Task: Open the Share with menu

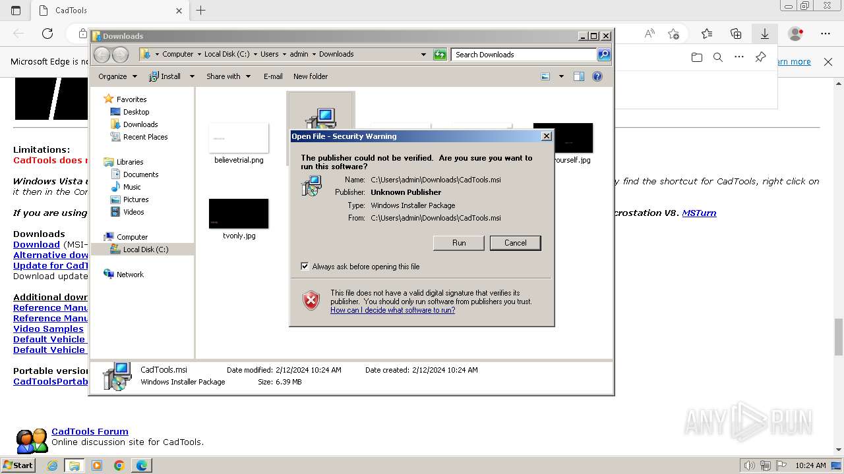Action: [228, 76]
